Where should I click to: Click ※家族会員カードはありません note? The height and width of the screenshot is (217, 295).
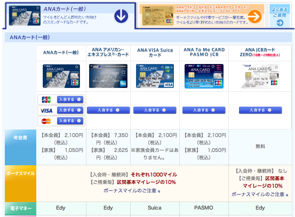point(155,154)
